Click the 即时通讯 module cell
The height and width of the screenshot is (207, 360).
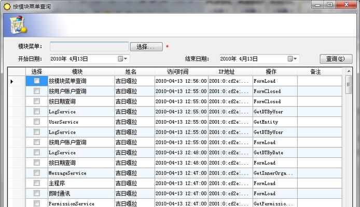point(81,194)
